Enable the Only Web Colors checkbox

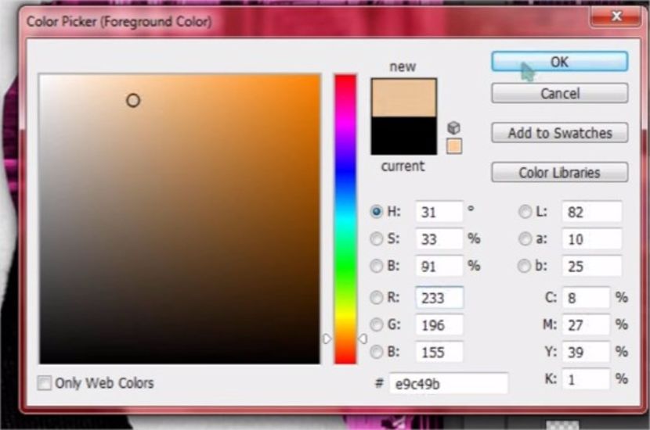pos(45,383)
